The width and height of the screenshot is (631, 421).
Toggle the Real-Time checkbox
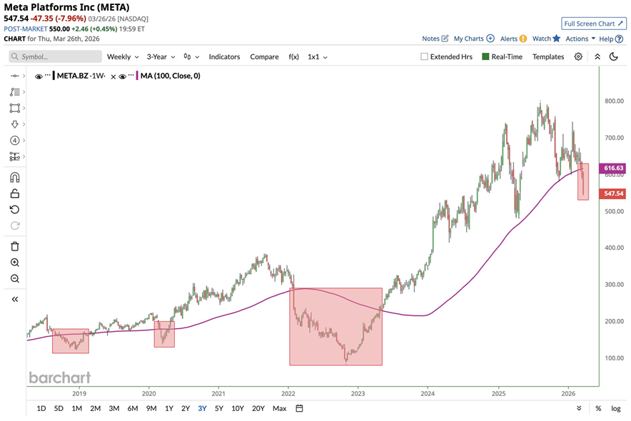(487, 56)
